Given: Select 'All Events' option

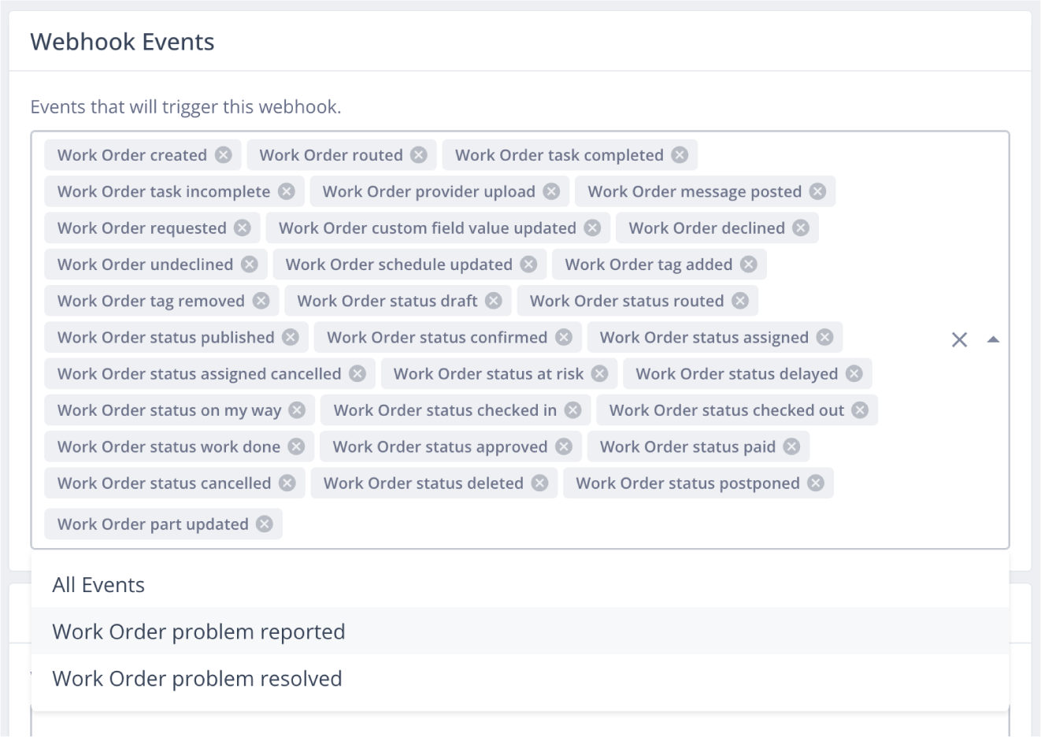Looking at the screenshot, I should click(98, 585).
